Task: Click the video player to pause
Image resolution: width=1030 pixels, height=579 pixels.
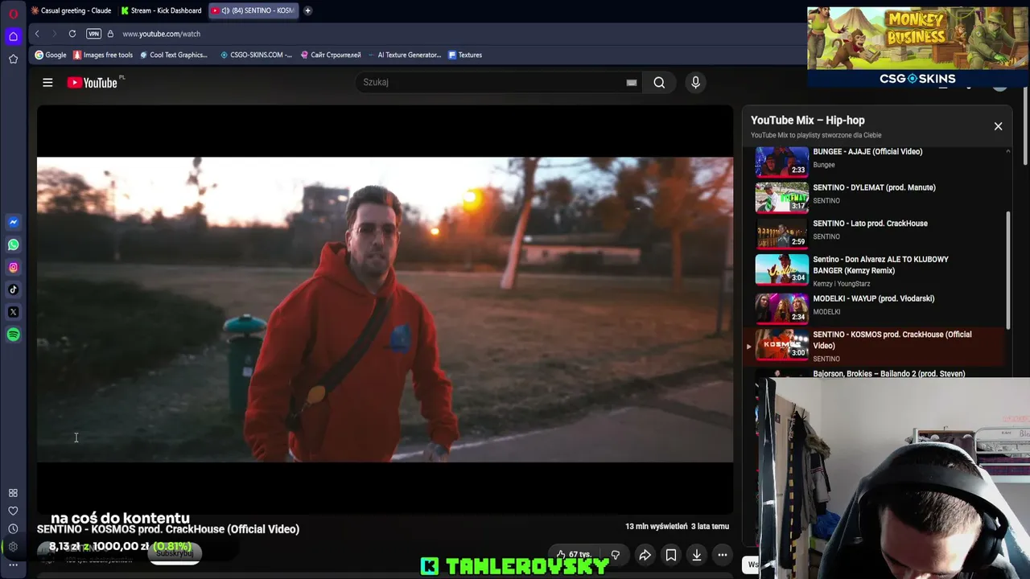Action: (x=385, y=310)
